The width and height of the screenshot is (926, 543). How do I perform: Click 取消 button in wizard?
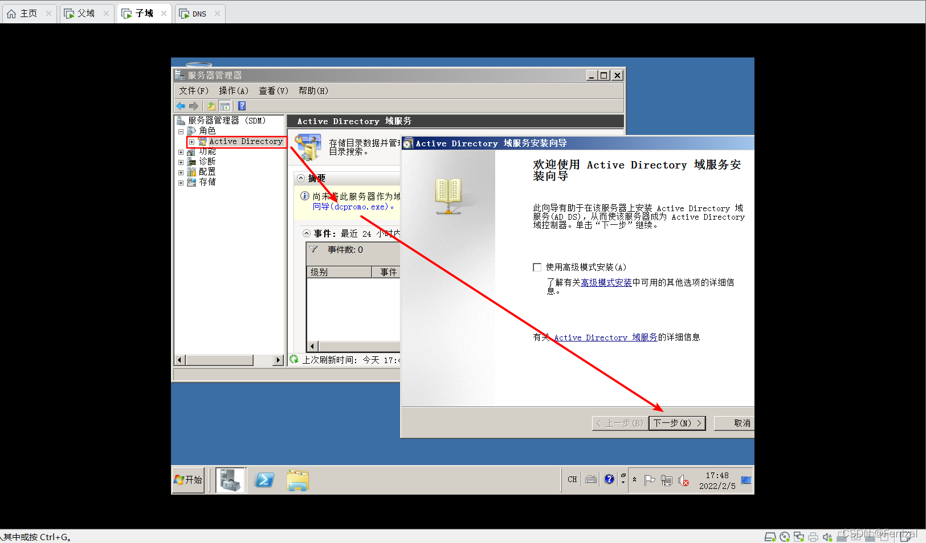pyautogui.click(x=735, y=423)
